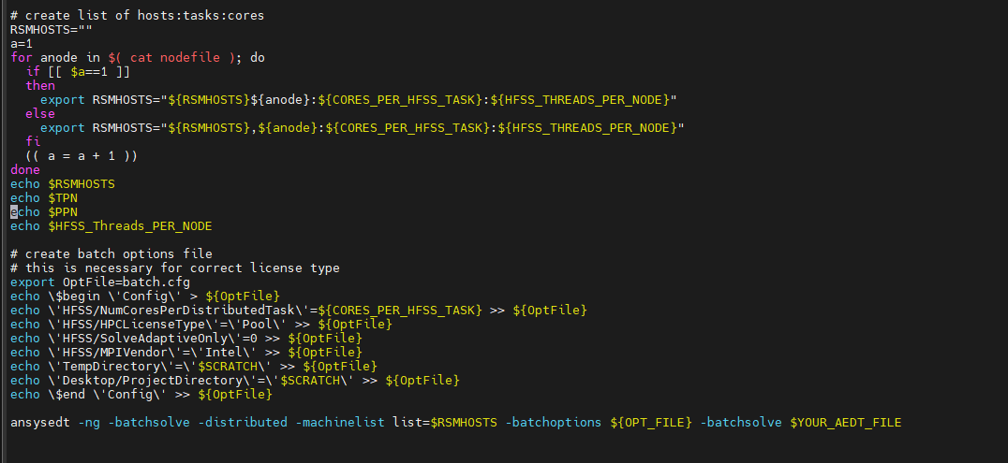Viewport: 1008px width, 463px height.
Task: Click the 'else' keyword line
Action: click(x=40, y=113)
